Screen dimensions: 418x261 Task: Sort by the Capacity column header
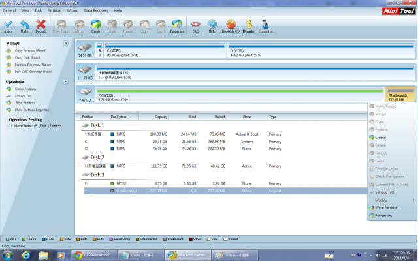(x=153, y=117)
